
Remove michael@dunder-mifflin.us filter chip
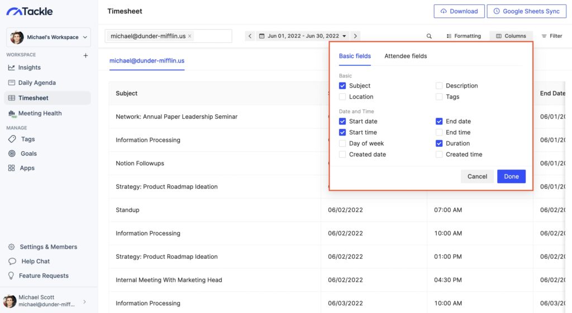[x=190, y=36]
